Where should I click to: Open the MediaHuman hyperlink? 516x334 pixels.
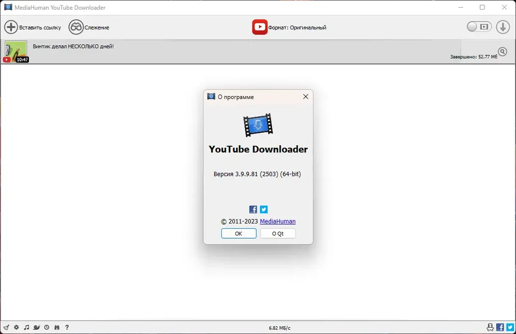278,221
